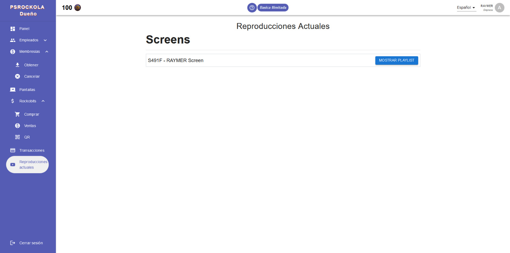Click the 100 rockobits balance

tap(67, 8)
